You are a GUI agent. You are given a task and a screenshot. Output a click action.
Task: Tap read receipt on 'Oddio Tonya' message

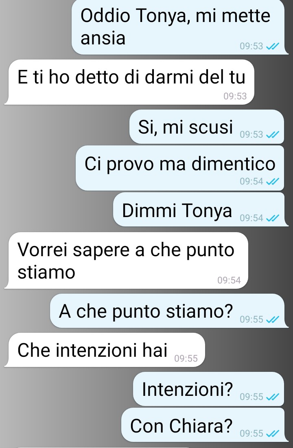(272, 46)
